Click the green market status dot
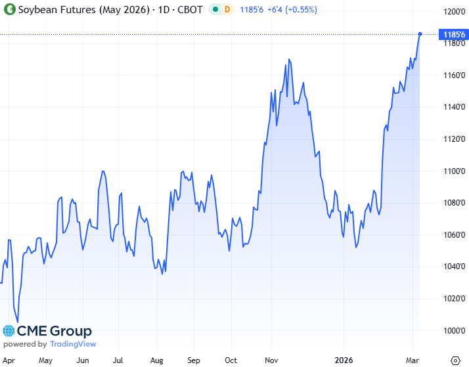The width and height of the screenshot is (469, 367). [x=215, y=10]
